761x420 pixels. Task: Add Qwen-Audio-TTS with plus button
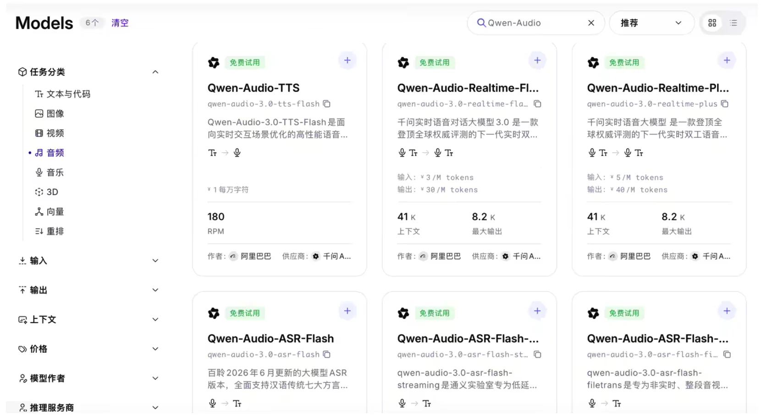pos(347,60)
